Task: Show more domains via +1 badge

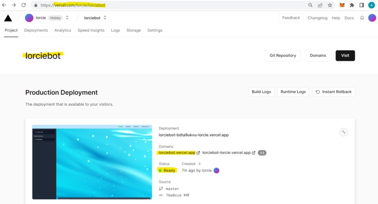Action: [262, 153]
